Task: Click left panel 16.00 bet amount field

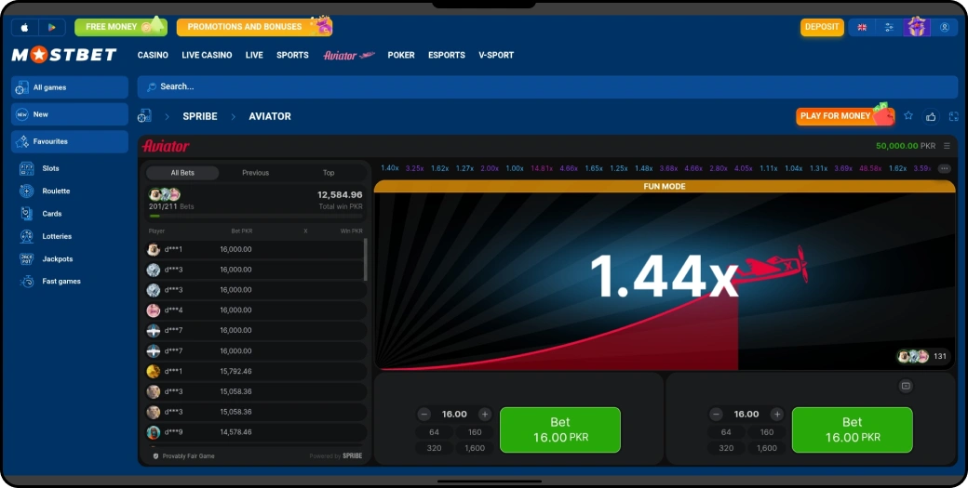Action: (454, 414)
